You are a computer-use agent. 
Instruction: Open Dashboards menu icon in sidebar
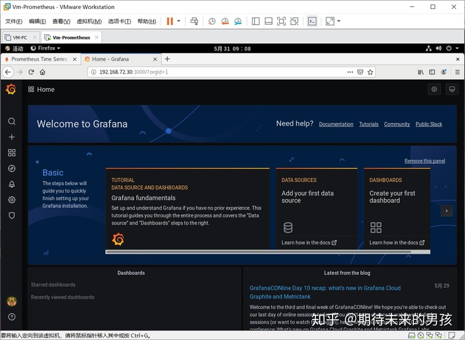point(12,153)
